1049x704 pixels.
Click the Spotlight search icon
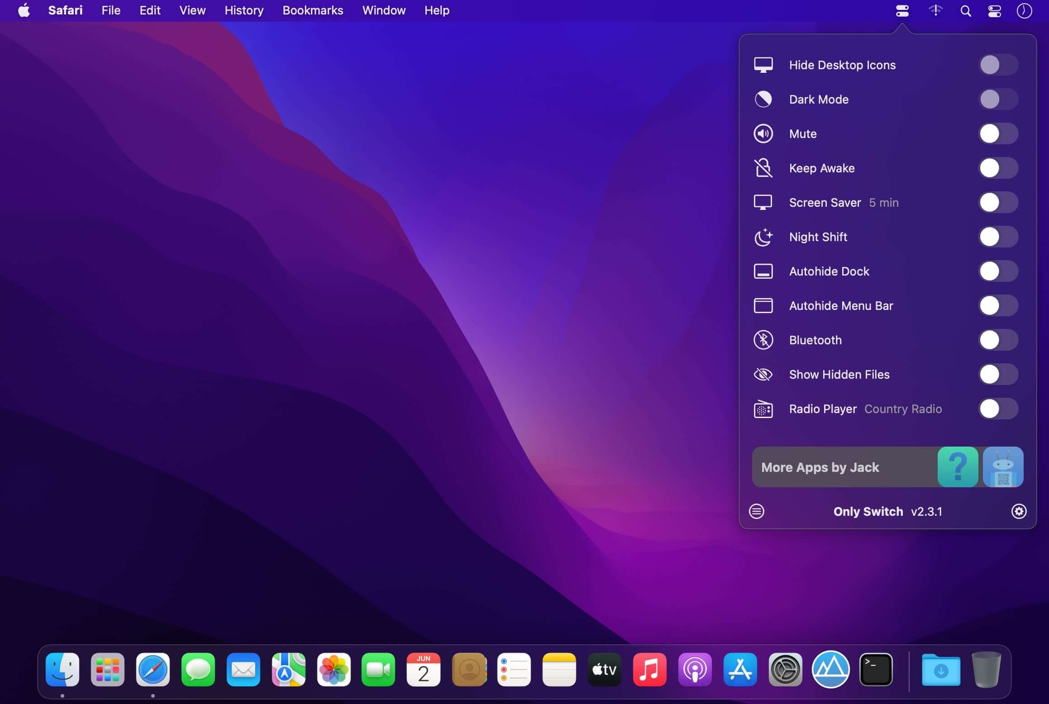[965, 11]
